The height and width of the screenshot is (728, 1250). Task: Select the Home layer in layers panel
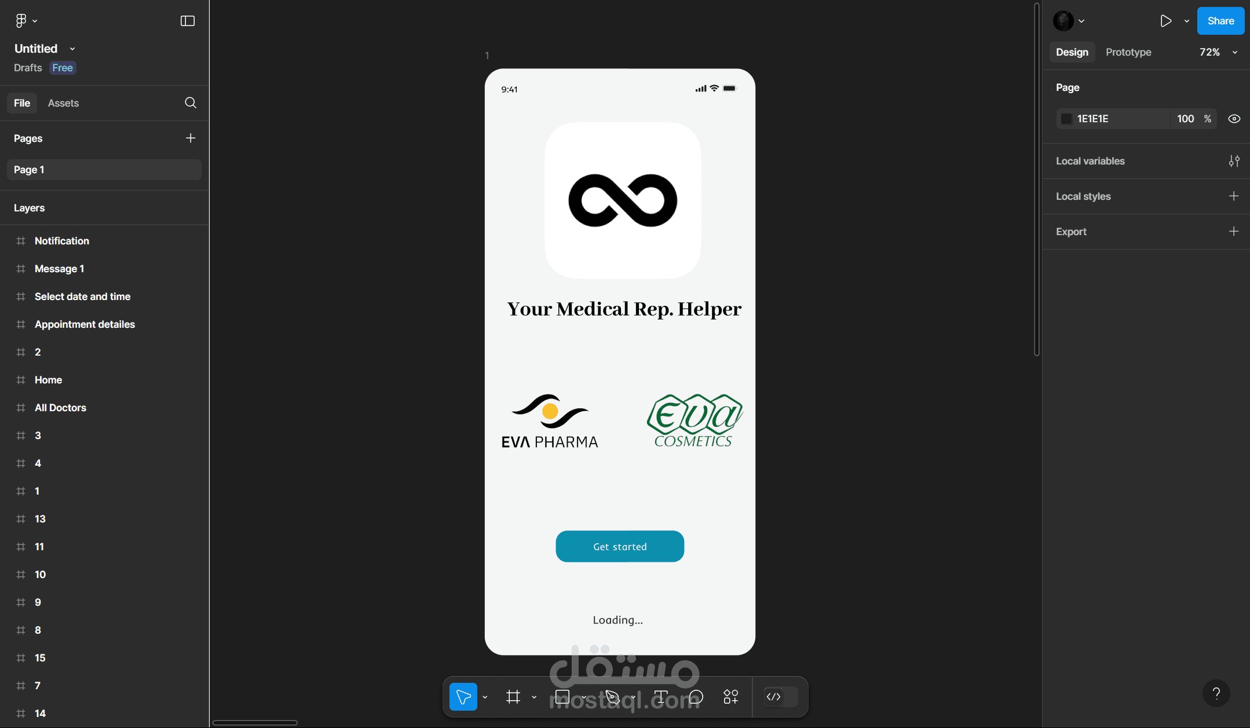point(47,379)
